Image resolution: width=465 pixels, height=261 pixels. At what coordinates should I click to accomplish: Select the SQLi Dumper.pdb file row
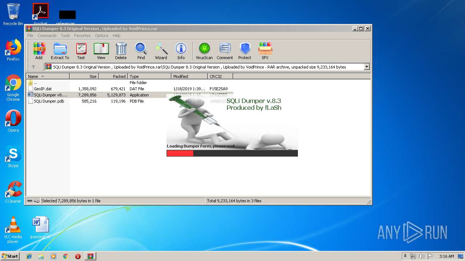point(129,101)
